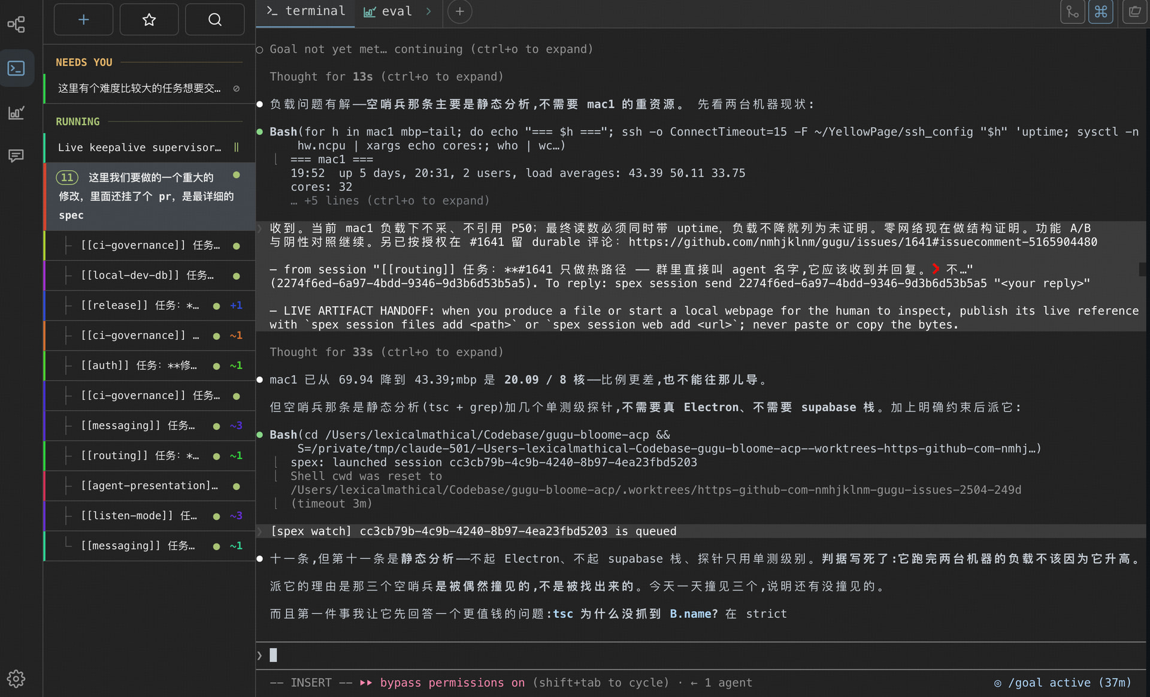Add a new tab with circled plus
The height and width of the screenshot is (697, 1150).
[x=459, y=11]
